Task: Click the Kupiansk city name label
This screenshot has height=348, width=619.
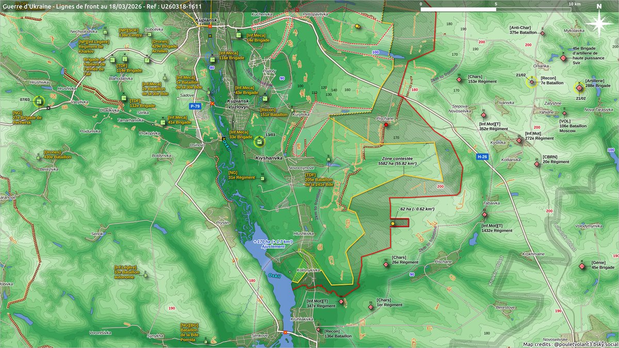Action: (x=207, y=20)
